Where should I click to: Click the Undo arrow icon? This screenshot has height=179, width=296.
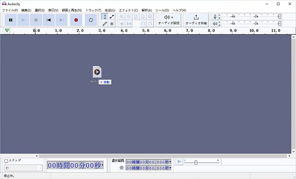[143, 24]
